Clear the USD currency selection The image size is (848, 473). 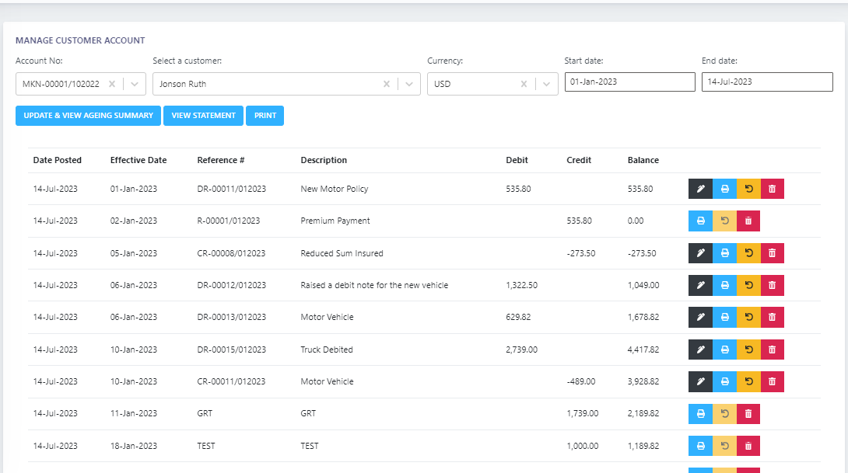[x=524, y=84]
